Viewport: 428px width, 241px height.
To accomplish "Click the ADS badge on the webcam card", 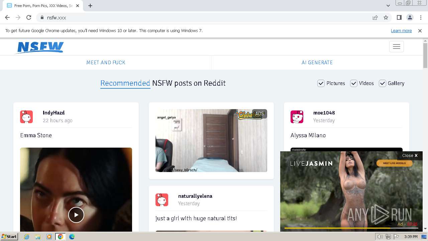I will pos(259,114).
